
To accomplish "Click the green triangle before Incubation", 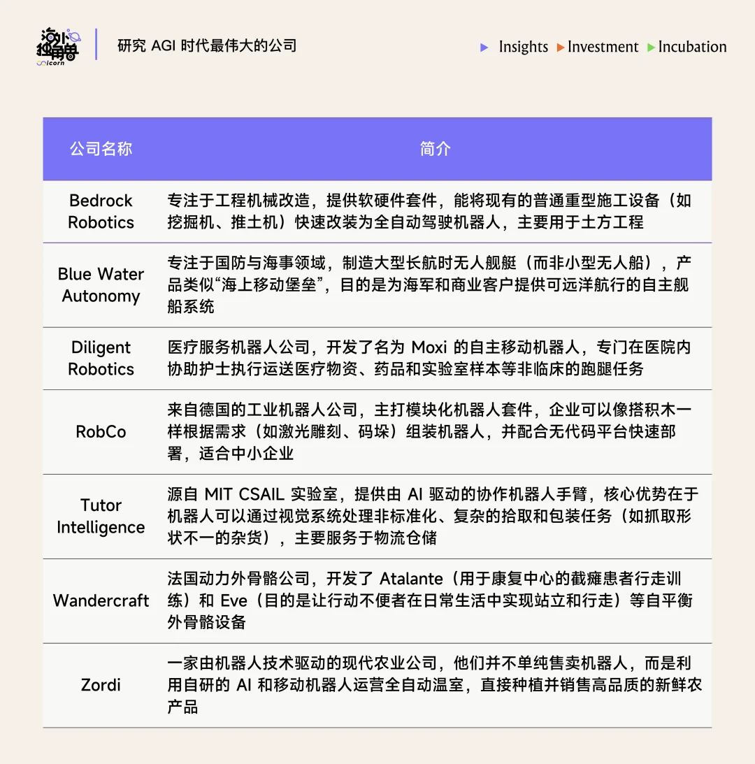I will (650, 48).
